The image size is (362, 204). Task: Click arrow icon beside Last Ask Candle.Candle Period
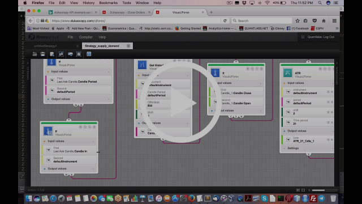tap(52, 80)
